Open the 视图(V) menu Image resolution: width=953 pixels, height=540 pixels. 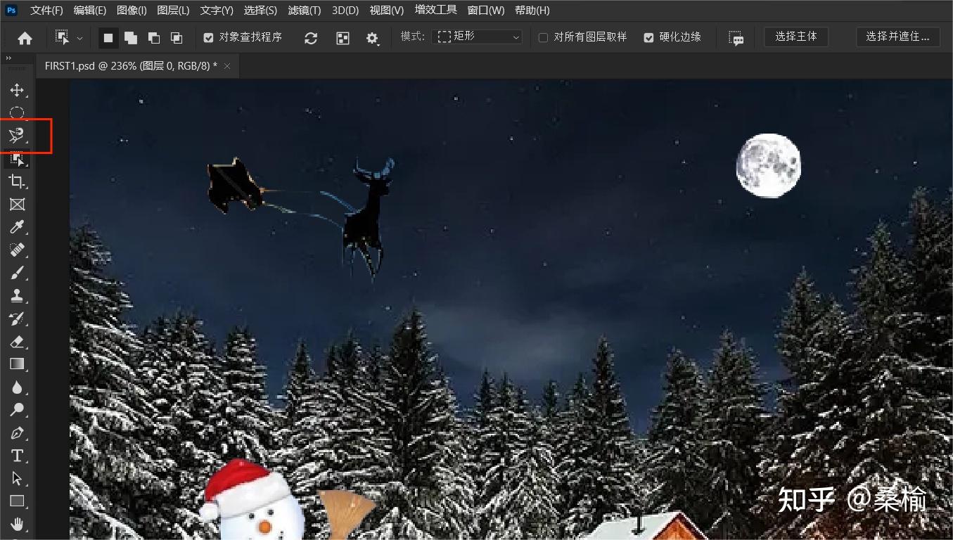(x=387, y=11)
